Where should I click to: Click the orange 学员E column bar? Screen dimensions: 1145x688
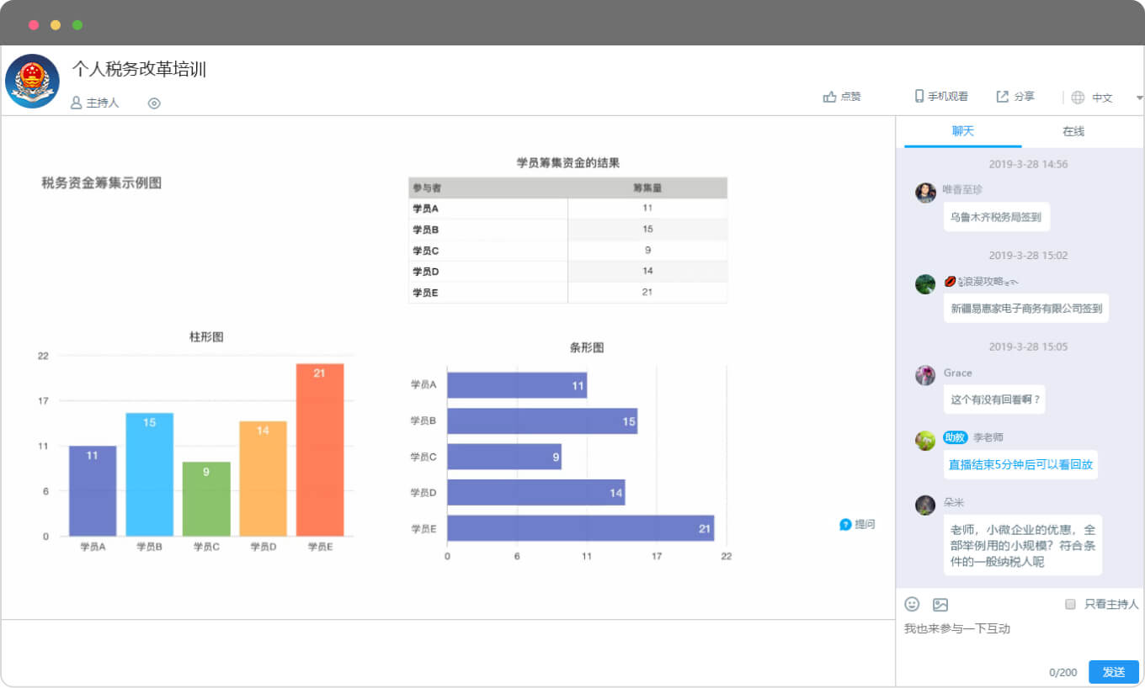click(x=319, y=450)
